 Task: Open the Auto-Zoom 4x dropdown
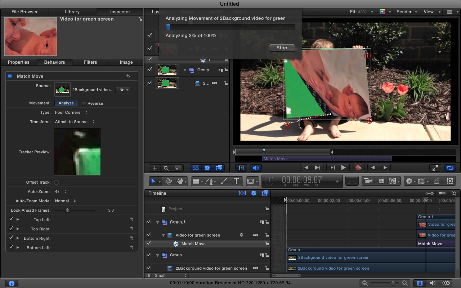61,192
